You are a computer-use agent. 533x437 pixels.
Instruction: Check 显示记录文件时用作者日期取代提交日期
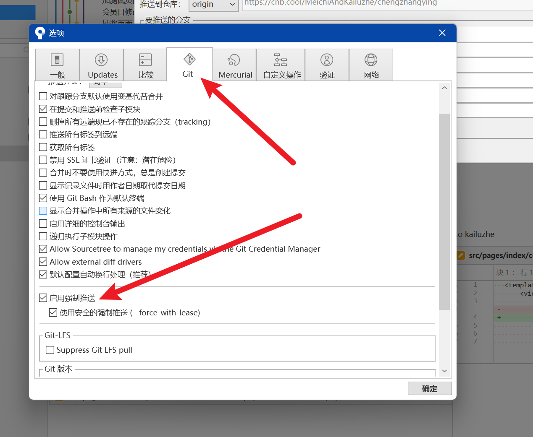pyautogui.click(x=43, y=185)
